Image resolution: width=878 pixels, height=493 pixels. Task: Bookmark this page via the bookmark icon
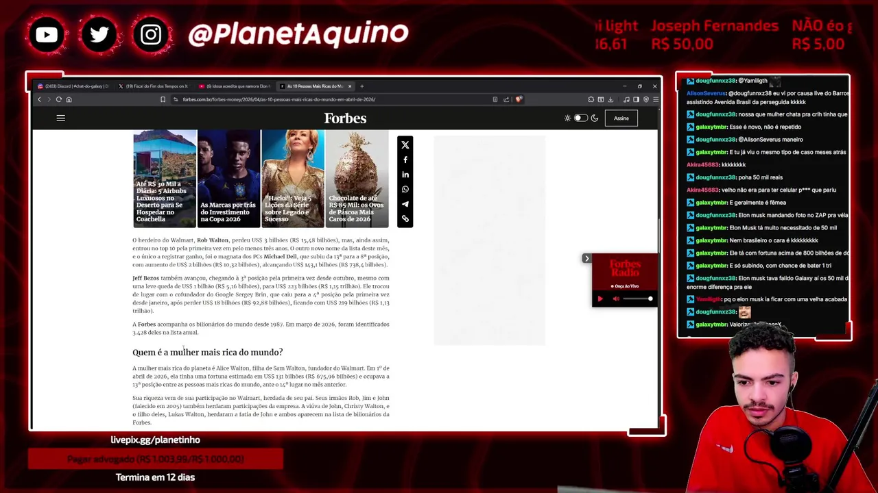click(x=163, y=99)
